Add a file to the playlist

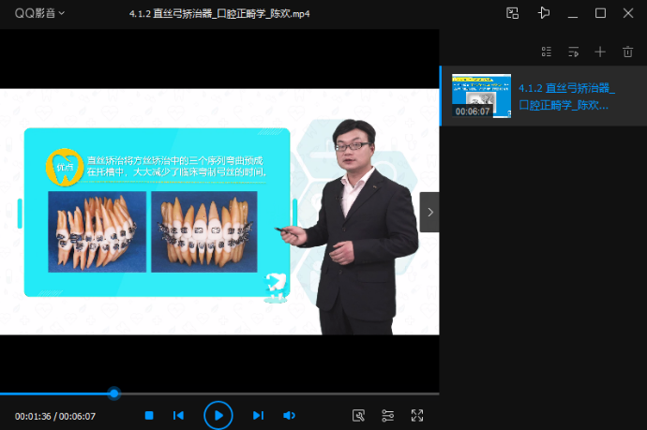point(600,52)
